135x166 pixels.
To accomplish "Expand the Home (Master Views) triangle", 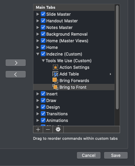I will coord(38,41).
